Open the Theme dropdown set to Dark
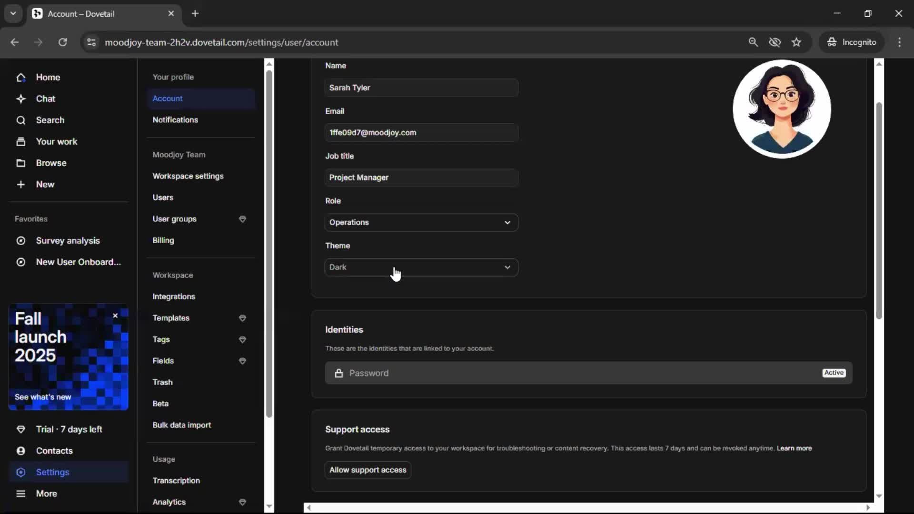This screenshot has width=914, height=514. point(421,267)
